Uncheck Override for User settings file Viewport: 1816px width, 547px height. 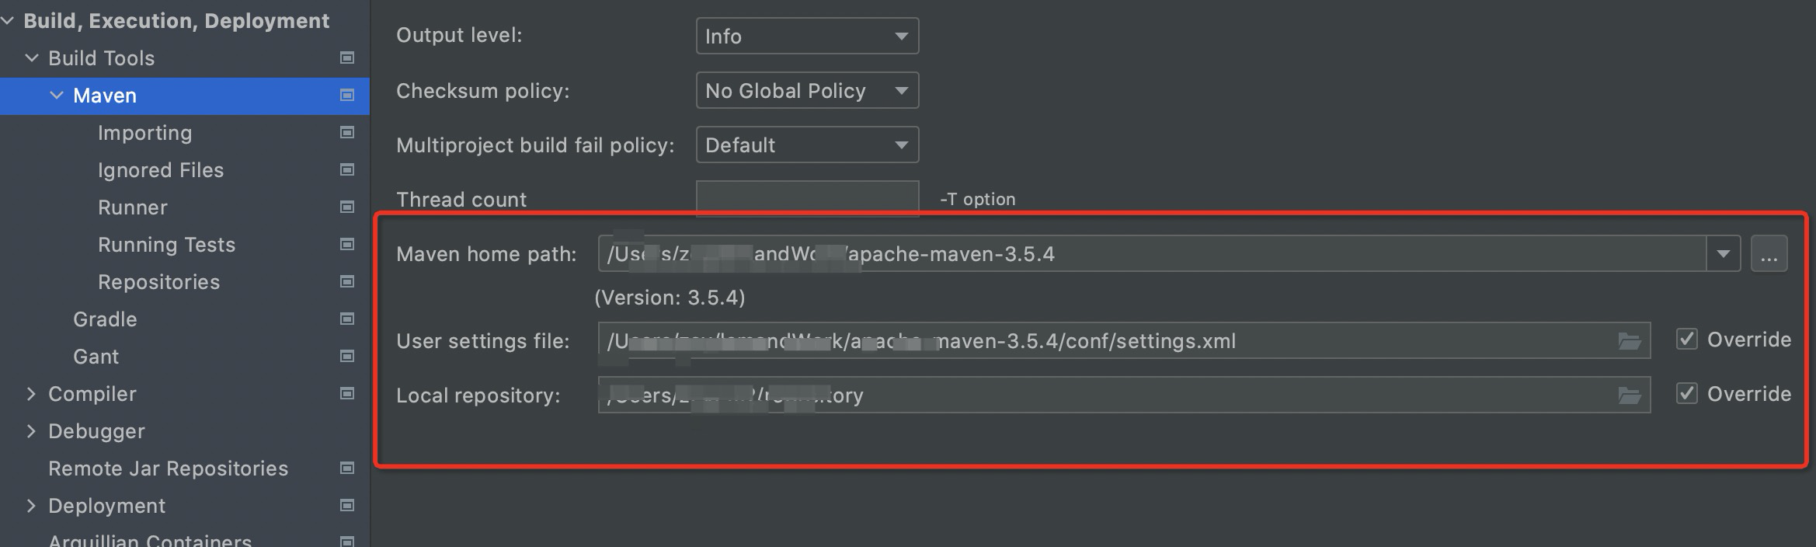1686,340
